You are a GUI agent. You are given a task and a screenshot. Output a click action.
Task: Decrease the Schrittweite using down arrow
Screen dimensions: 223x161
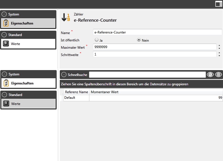[x=219, y=55]
